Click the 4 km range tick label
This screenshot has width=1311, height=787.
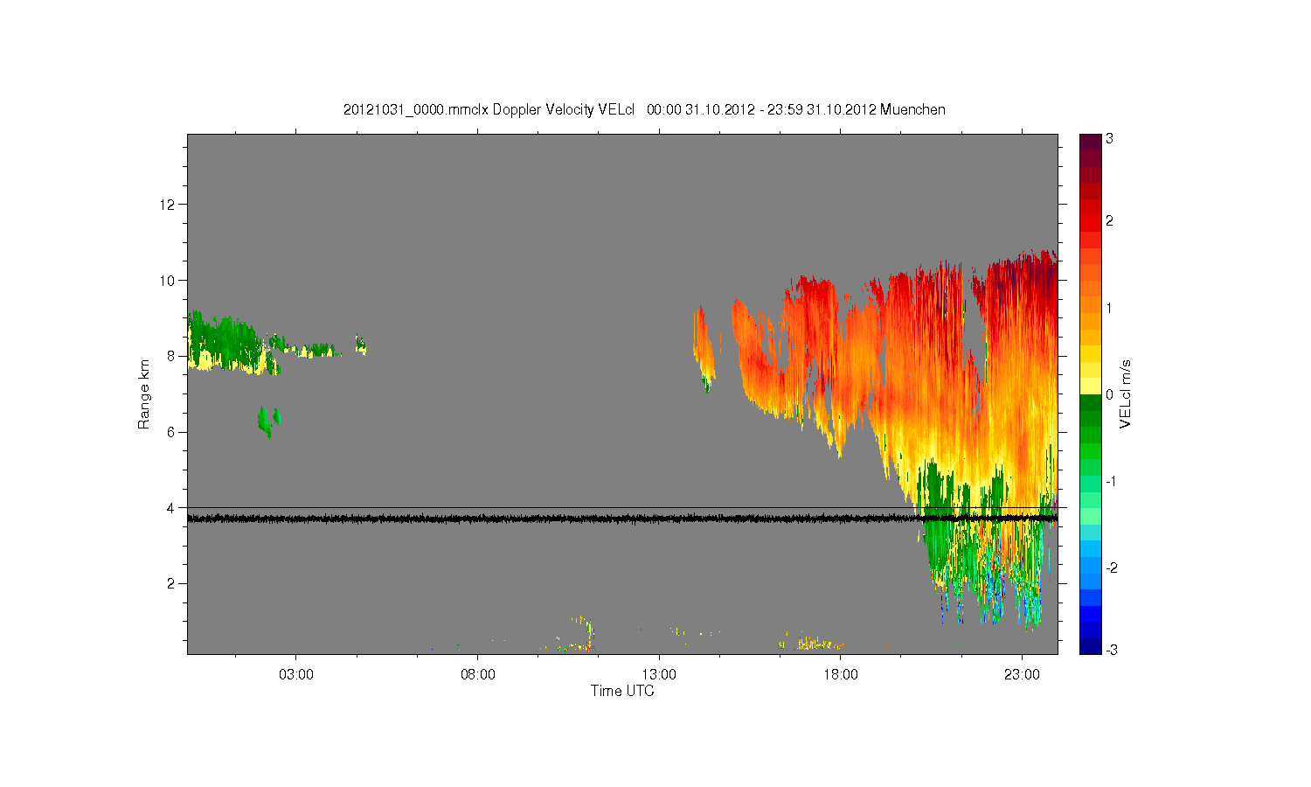[171, 507]
